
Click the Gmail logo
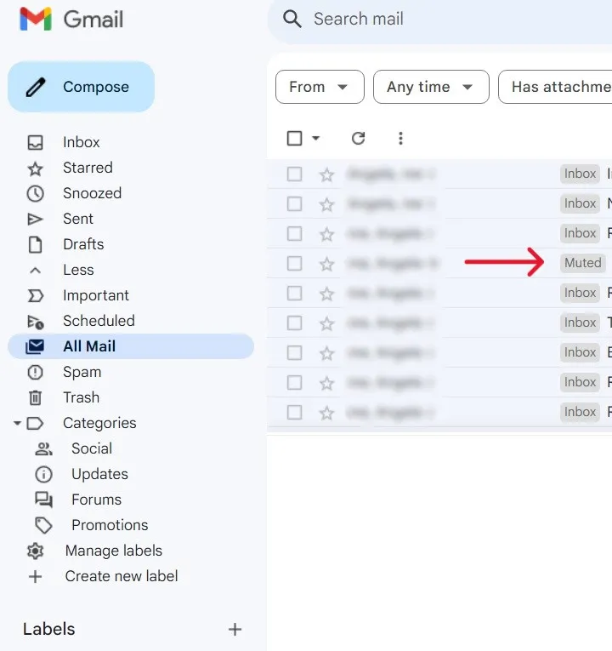click(71, 20)
